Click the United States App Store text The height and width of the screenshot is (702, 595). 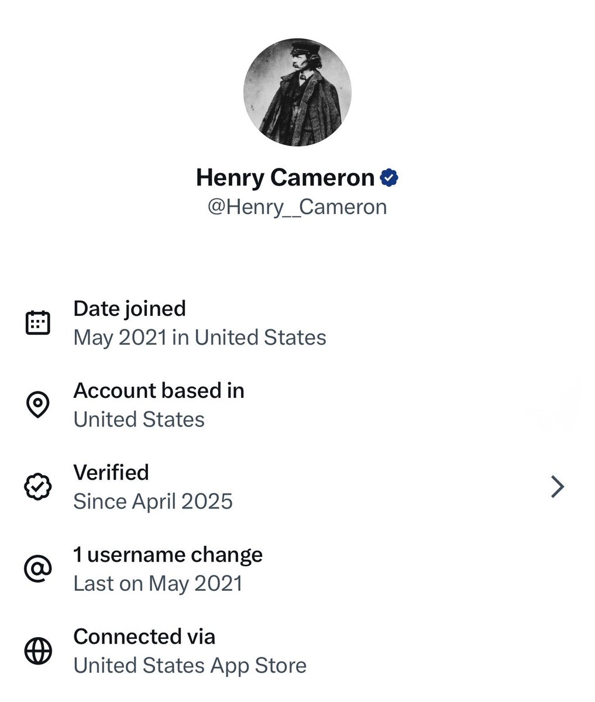point(190,666)
